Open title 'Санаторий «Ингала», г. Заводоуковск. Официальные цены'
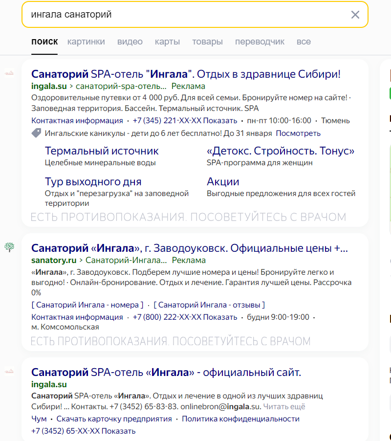This screenshot has height=441, width=391. click(190, 248)
